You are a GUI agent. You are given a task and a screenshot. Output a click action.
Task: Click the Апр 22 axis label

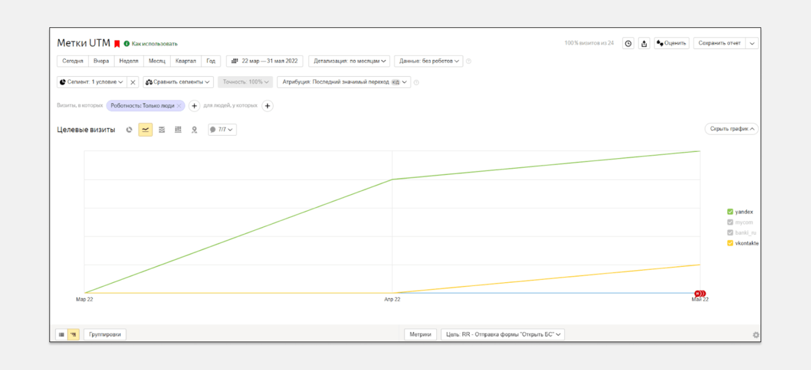tap(392, 299)
